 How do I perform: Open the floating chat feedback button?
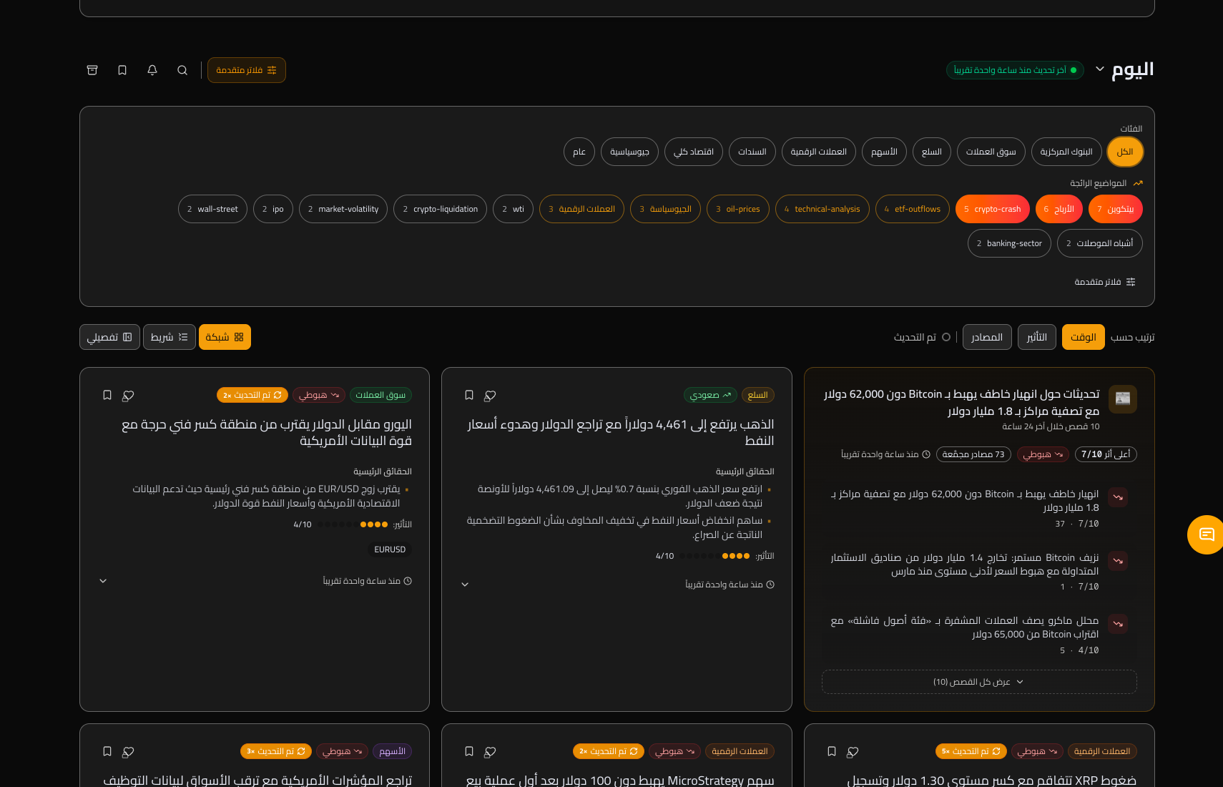1206,534
